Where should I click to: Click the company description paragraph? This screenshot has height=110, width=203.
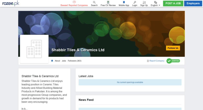(x=44, y=92)
